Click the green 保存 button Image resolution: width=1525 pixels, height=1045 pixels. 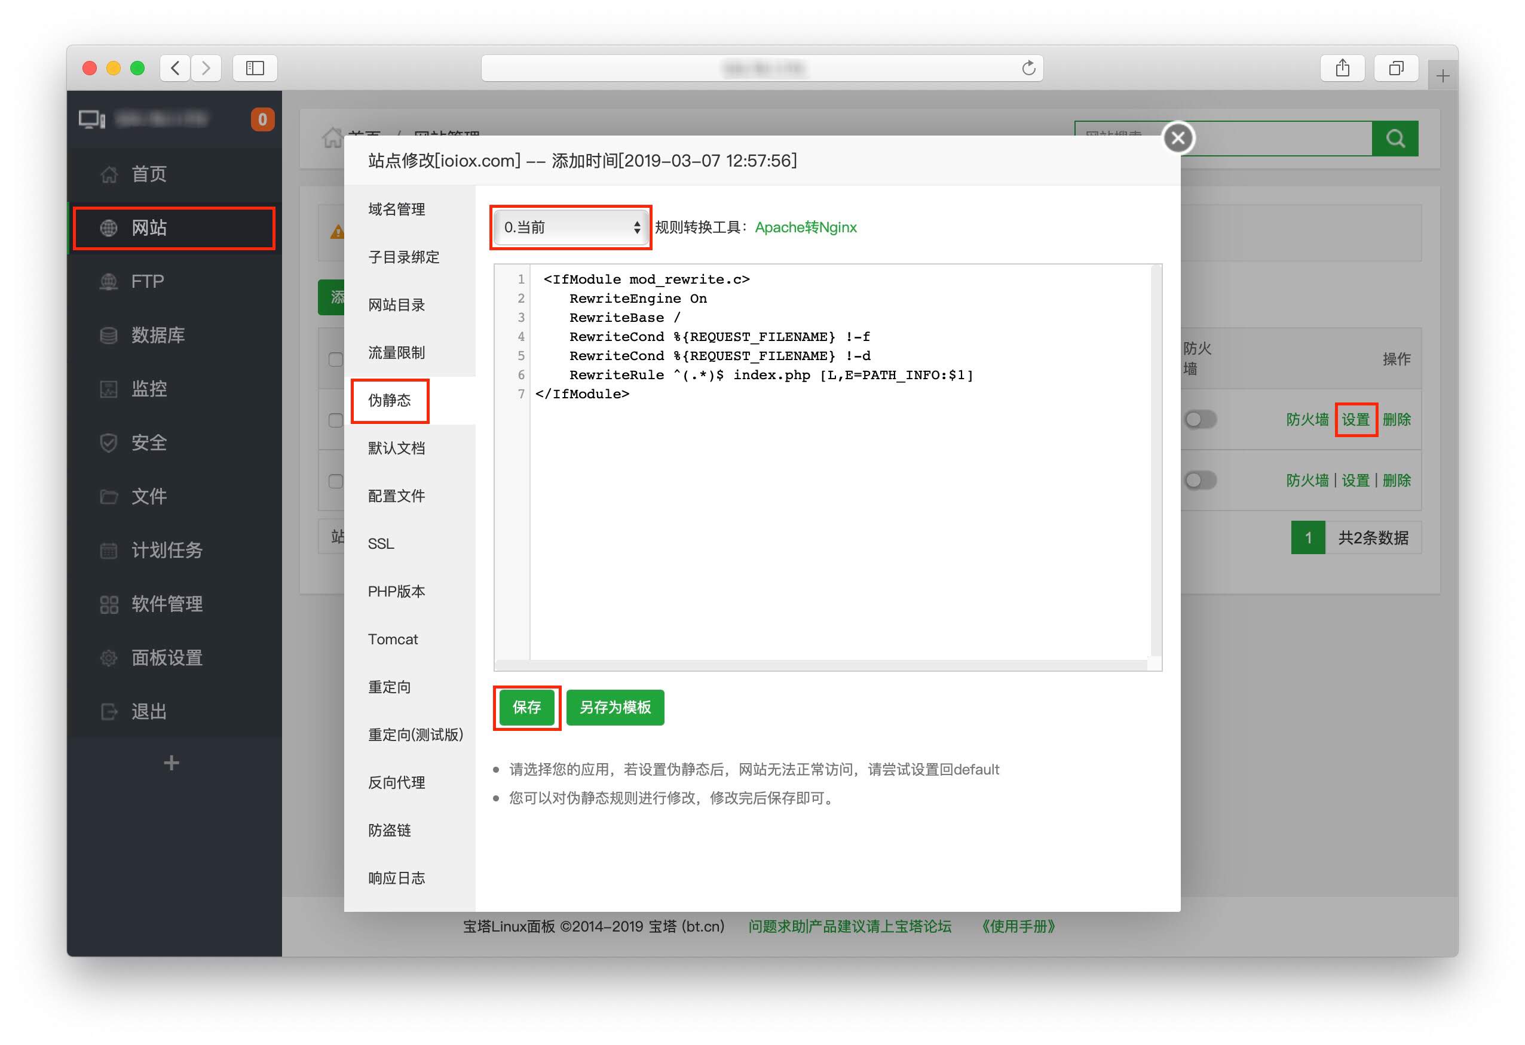click(526, 708)
